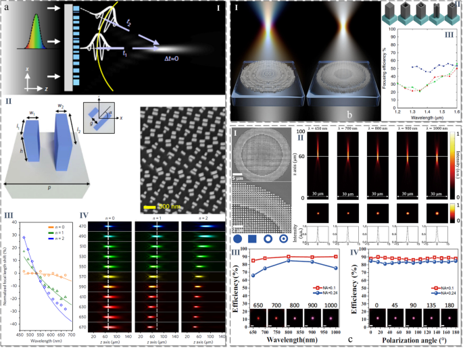Click the panel letter b label
The width and height of the screenshot is (463, 348).
point(349,114)
